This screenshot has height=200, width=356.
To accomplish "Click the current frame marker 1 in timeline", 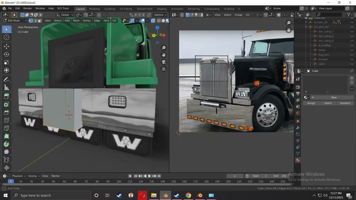I will [x=11, y=181].
